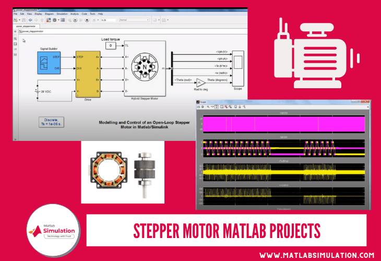This screenshot has height=261, width=381.
Task: Open the Normal simulation mode dropdown
Action: [134, 20]
